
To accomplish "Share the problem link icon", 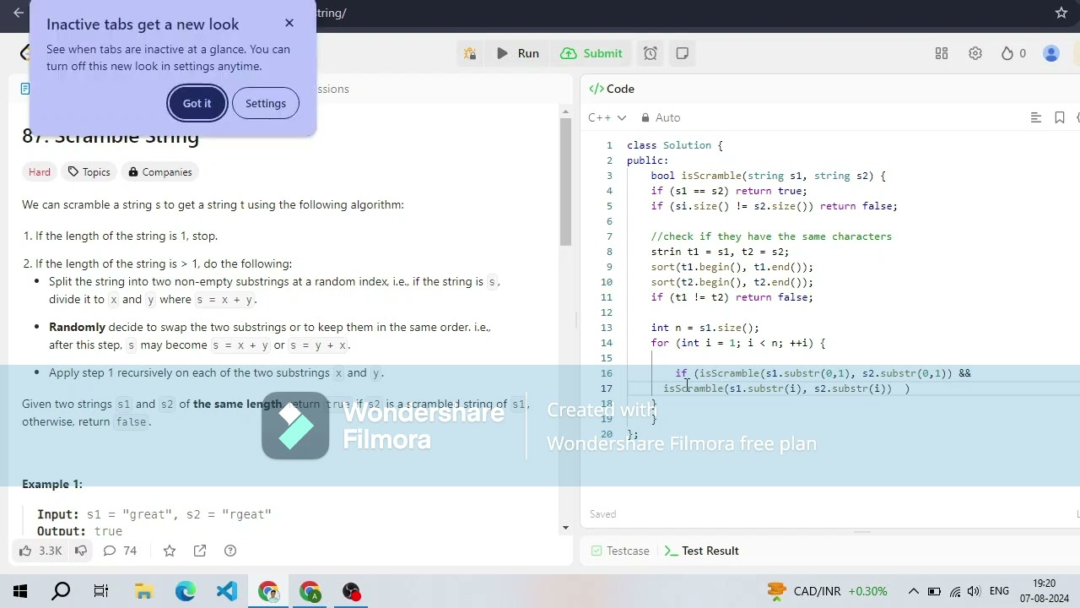I will [200, 551].
